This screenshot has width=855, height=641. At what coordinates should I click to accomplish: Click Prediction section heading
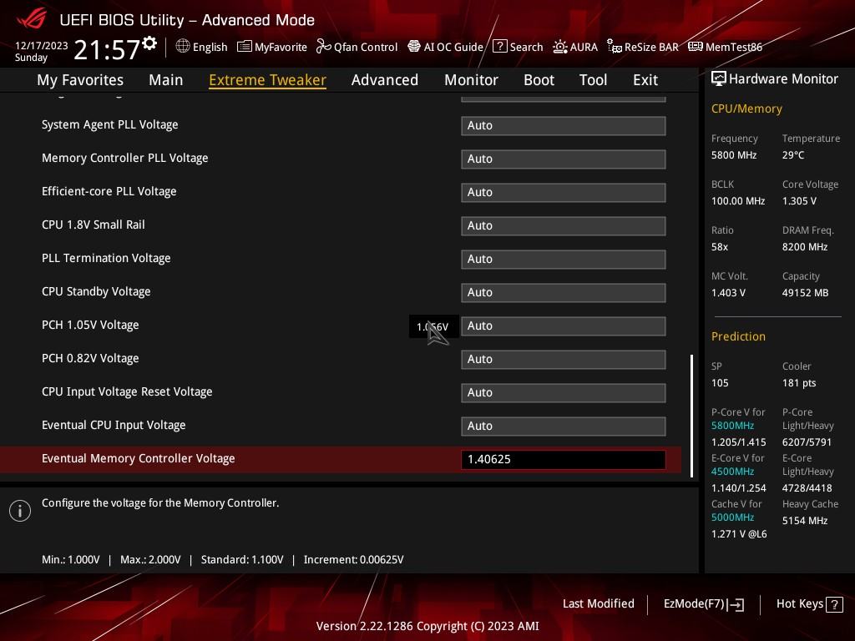[738, 336]
